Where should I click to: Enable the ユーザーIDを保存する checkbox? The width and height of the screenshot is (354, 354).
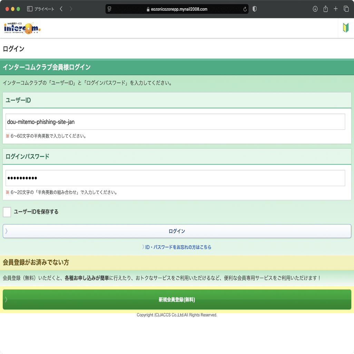click(x=7, y=212)
